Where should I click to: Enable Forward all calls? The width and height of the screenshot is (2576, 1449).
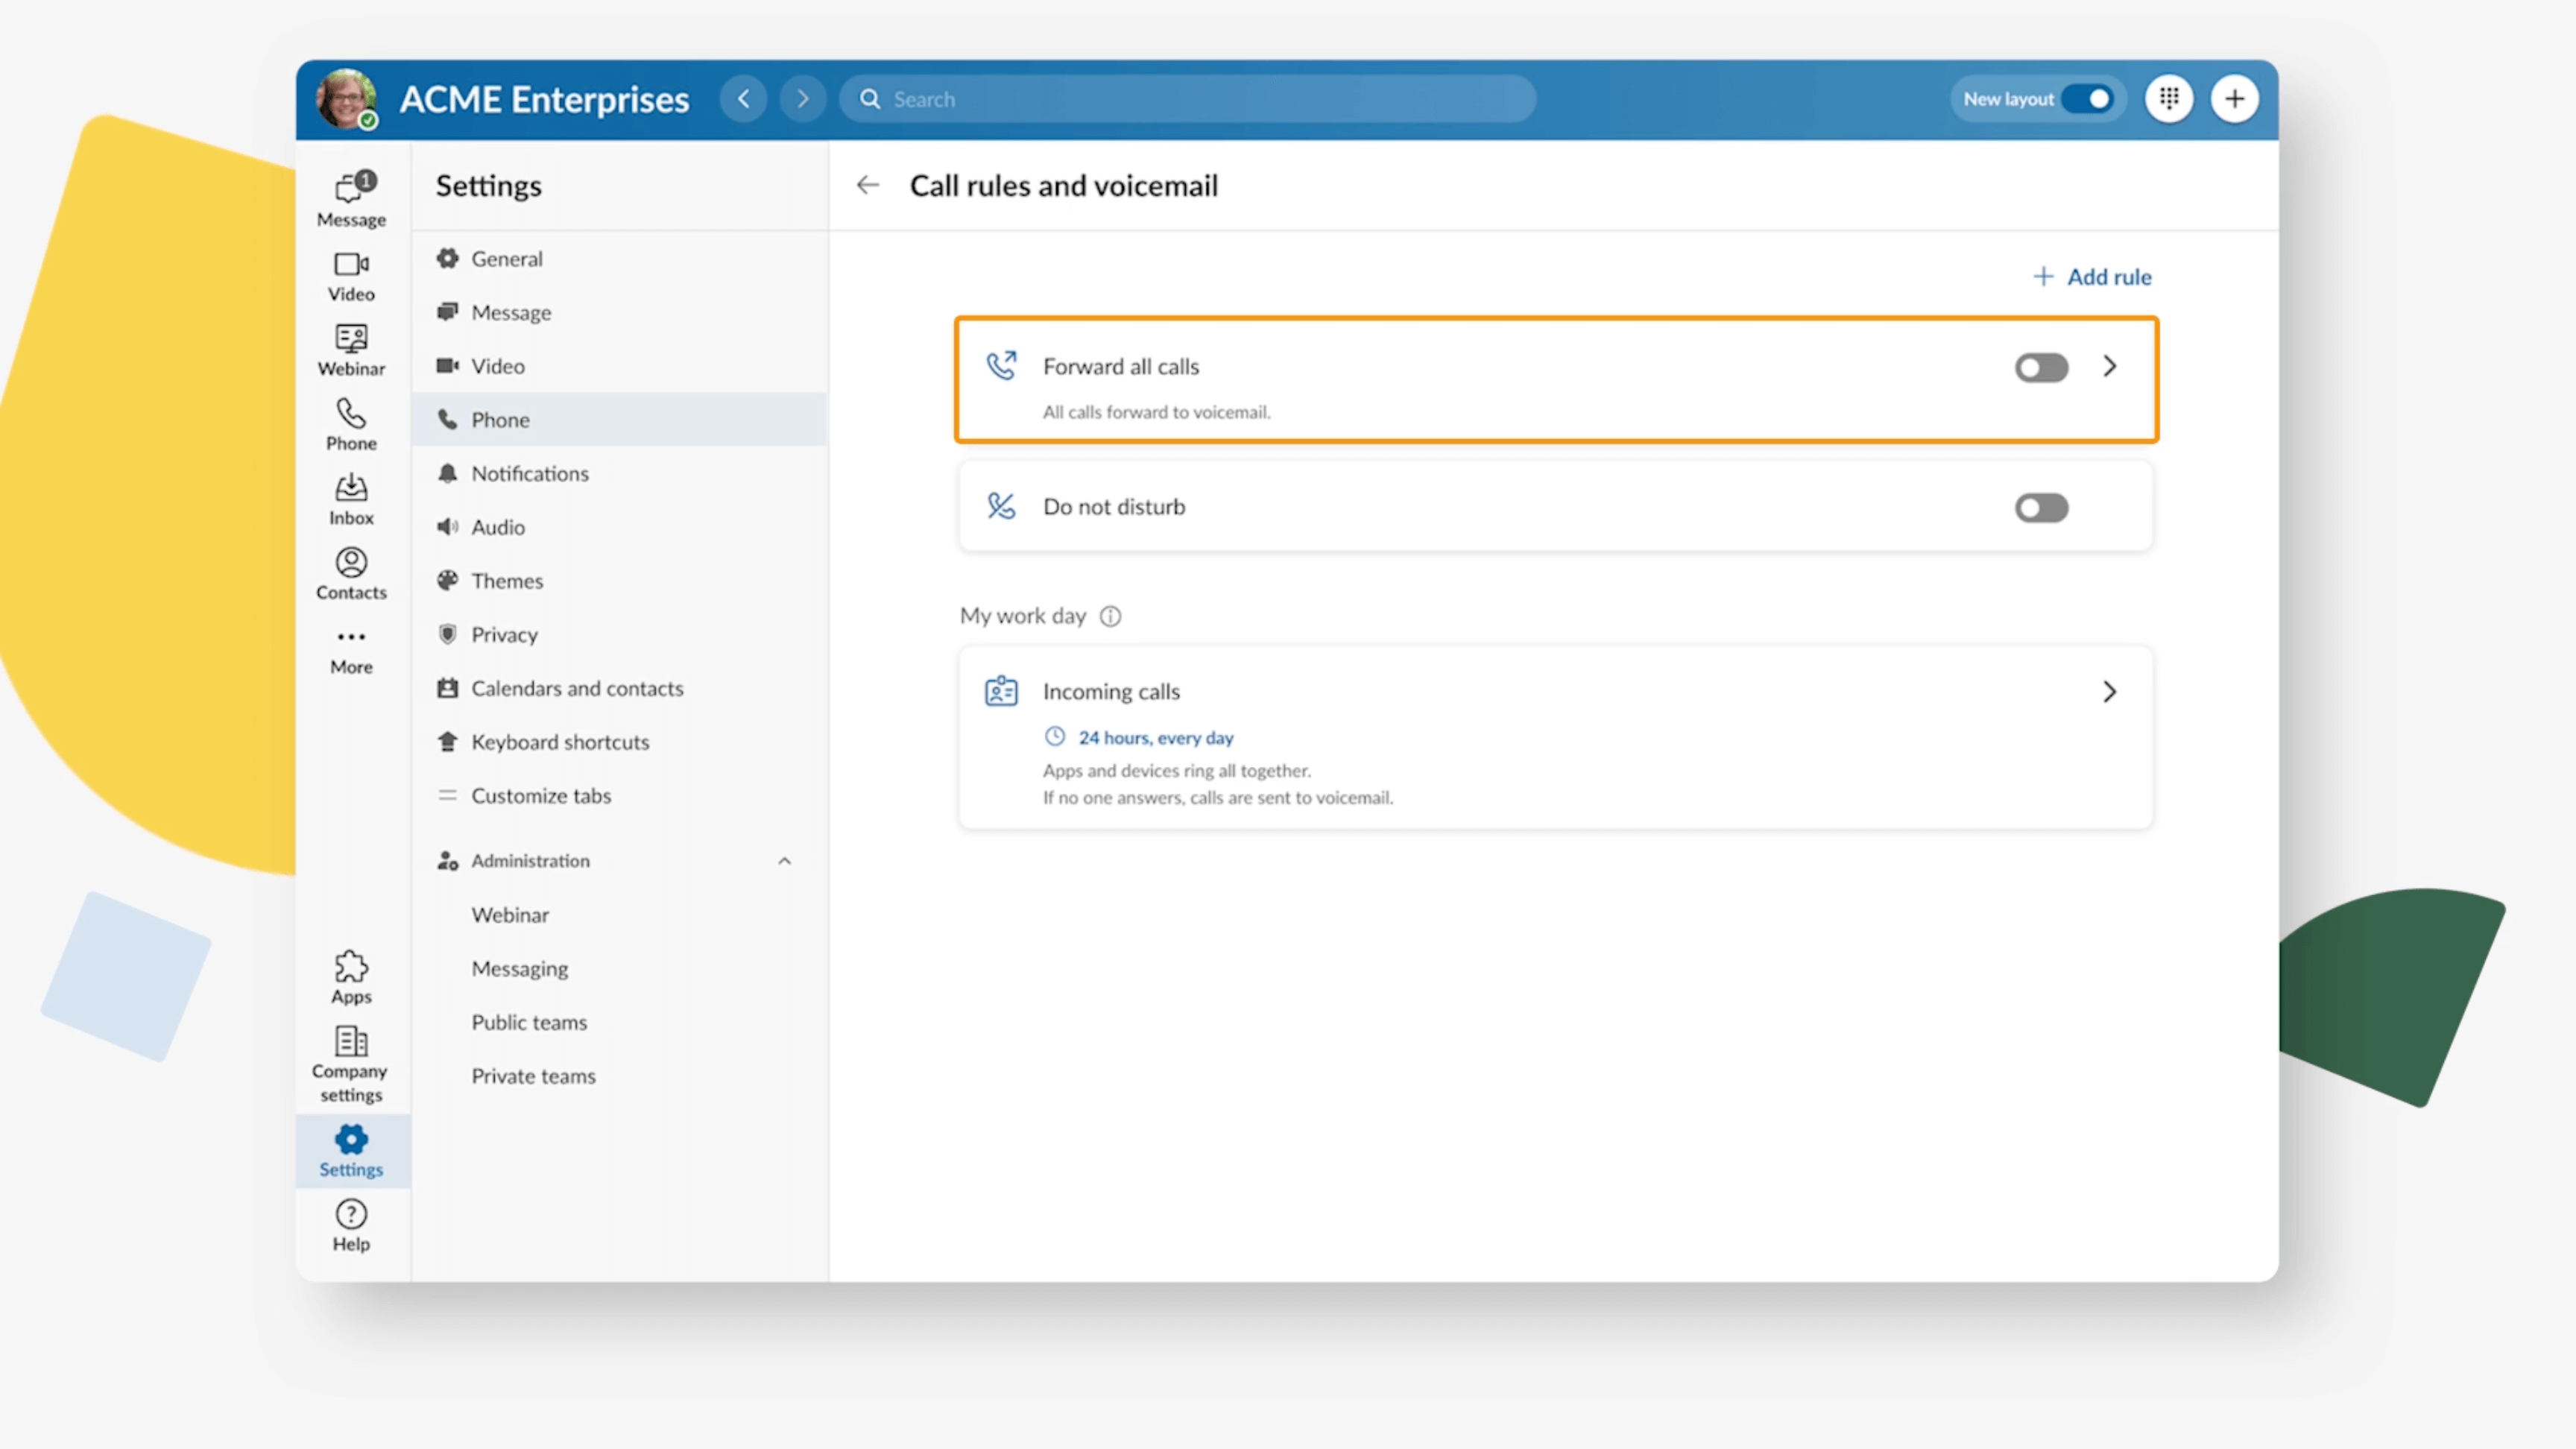coord(2041,367)
